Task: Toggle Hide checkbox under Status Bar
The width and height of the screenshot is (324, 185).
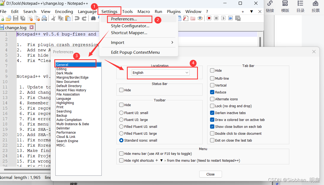Action: [x=121, y=90]
